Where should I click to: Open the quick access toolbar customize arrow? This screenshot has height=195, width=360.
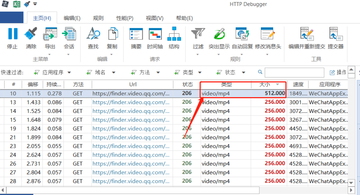(x=35, y=4)
